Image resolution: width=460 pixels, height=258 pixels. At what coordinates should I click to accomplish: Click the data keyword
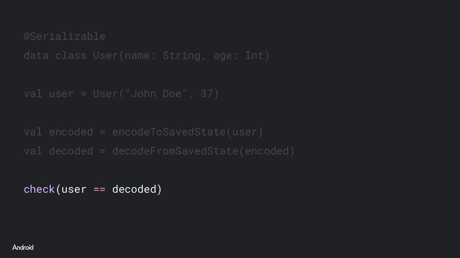coord(36,55)
